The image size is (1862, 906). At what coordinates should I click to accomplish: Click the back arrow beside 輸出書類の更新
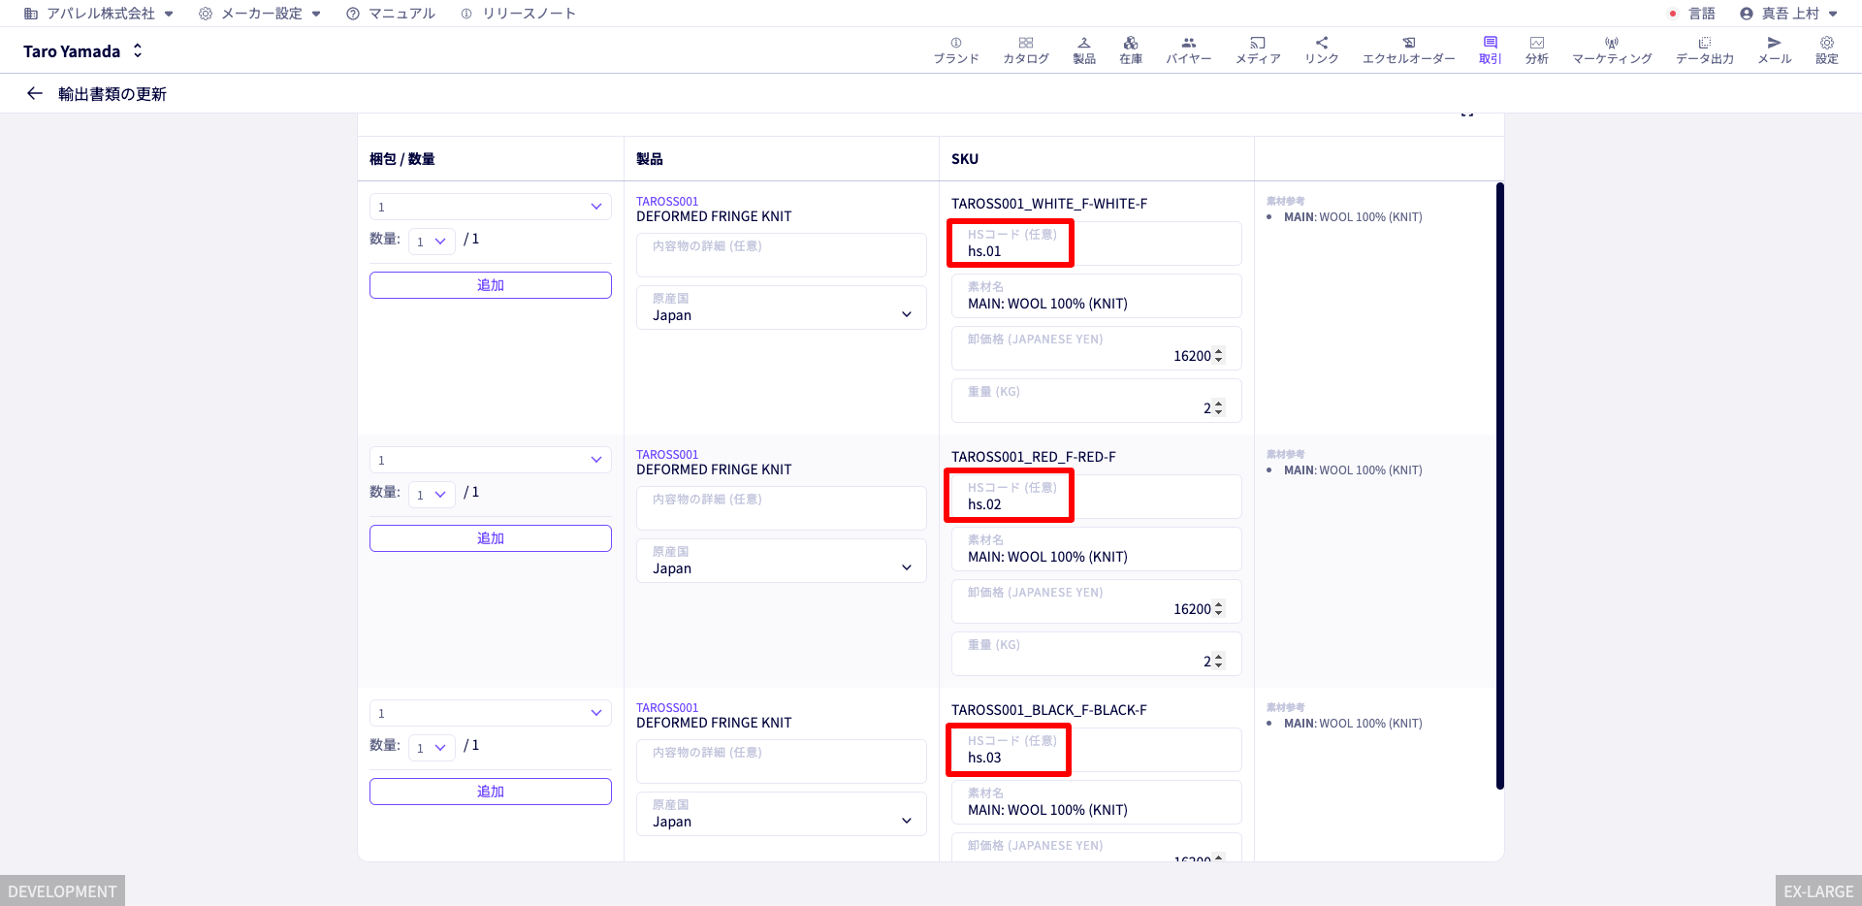pos(35,94)
